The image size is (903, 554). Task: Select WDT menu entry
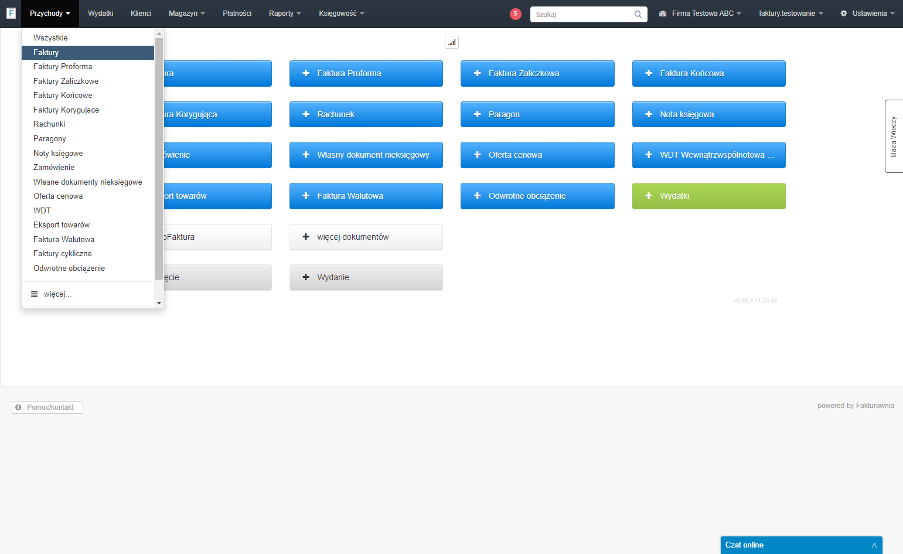click(x=88, y=211)
